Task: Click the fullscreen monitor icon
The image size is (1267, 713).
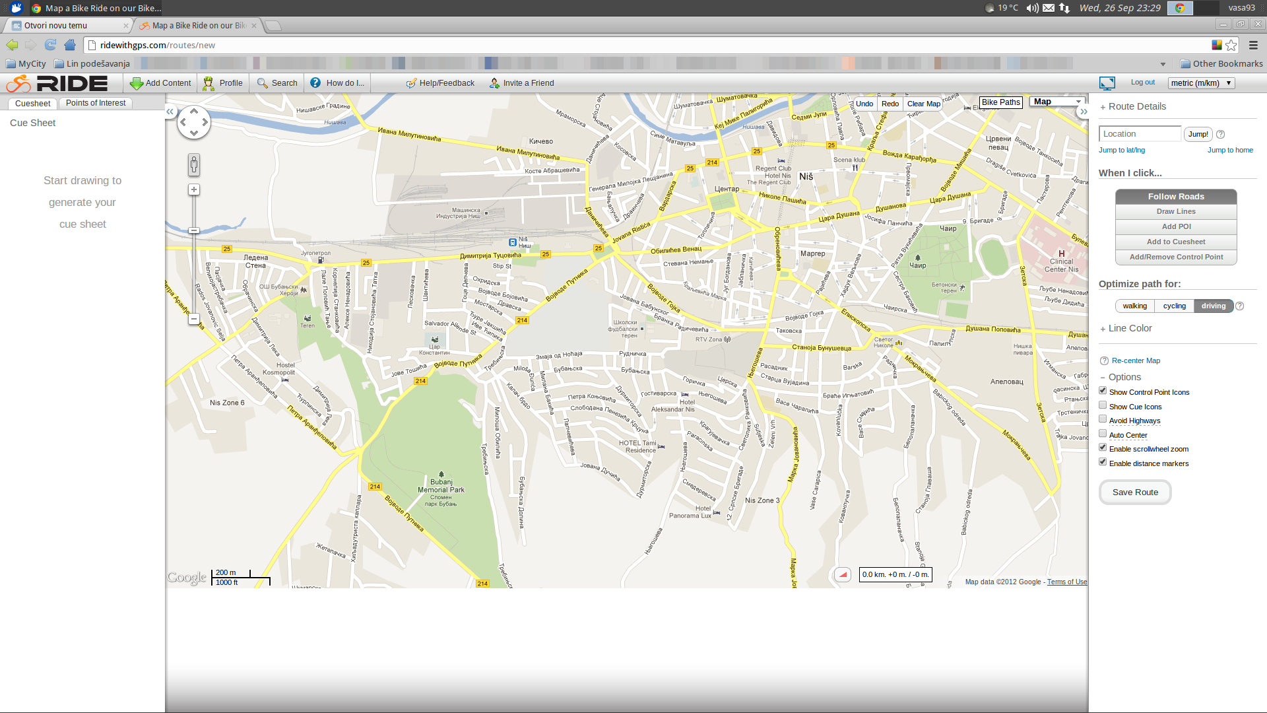Action: tap(1107, 83)
